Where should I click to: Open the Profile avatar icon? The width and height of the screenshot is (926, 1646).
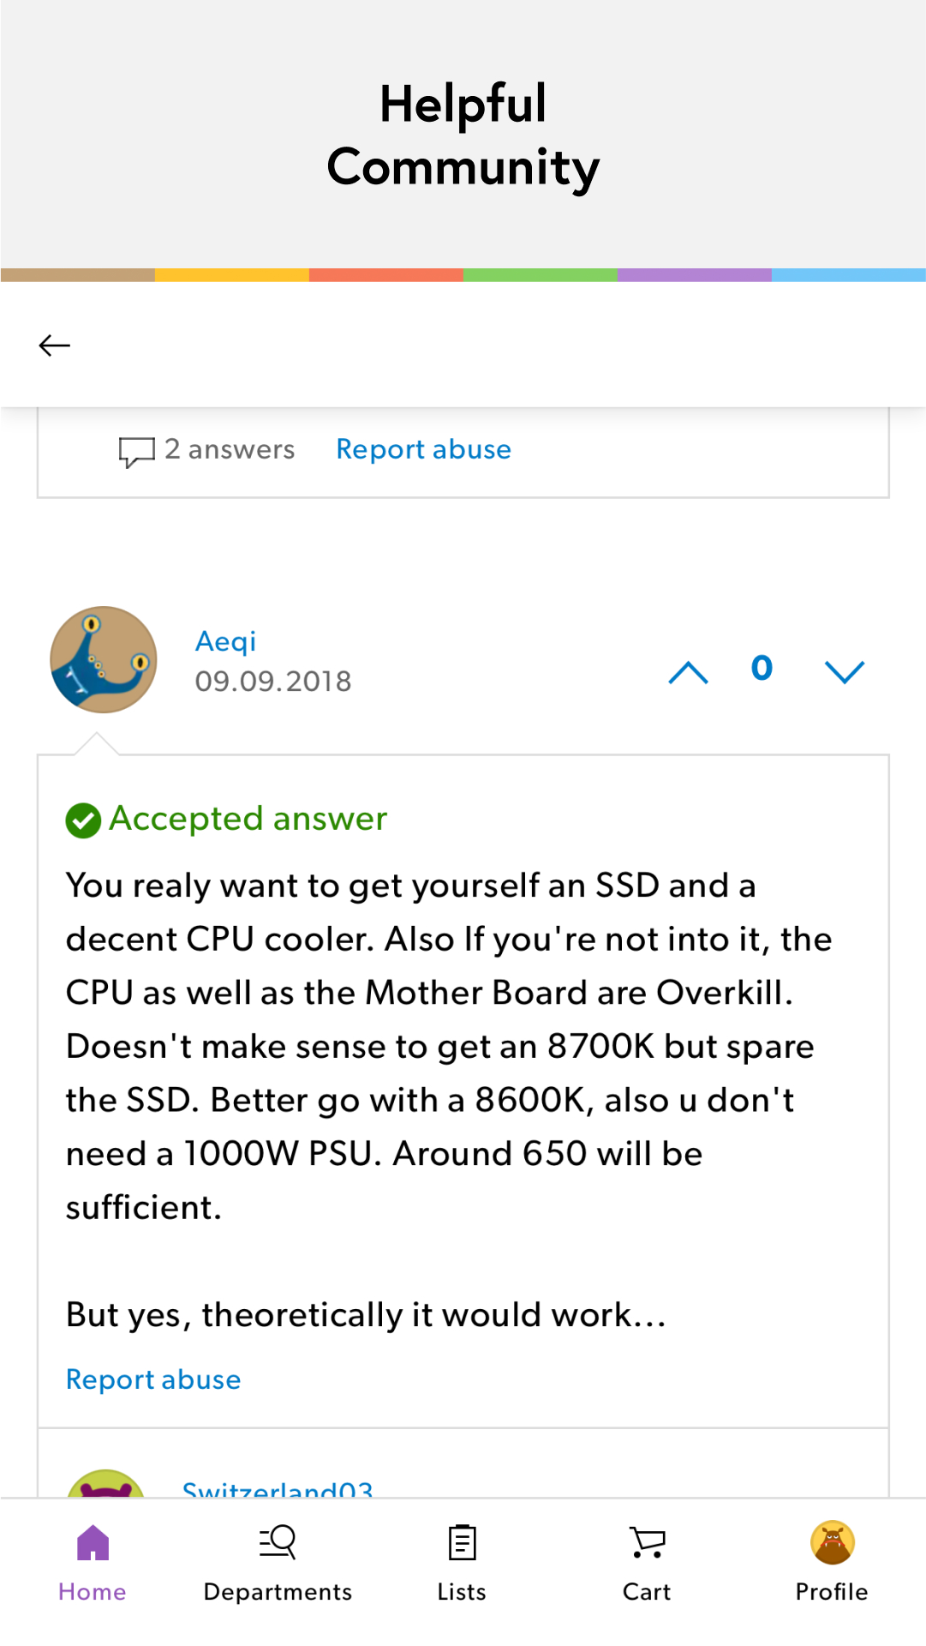[833, 1543]
